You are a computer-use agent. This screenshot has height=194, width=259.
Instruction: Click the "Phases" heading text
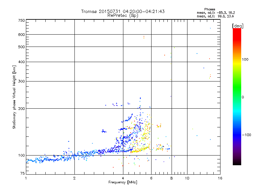coord(209,9)
